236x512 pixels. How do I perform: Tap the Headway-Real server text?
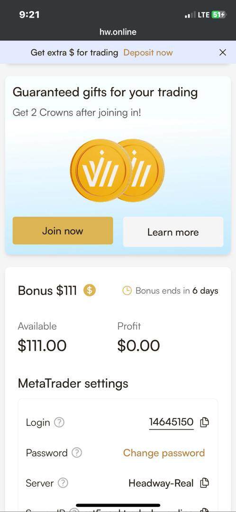pyautogui.click(x=161, y=483)
